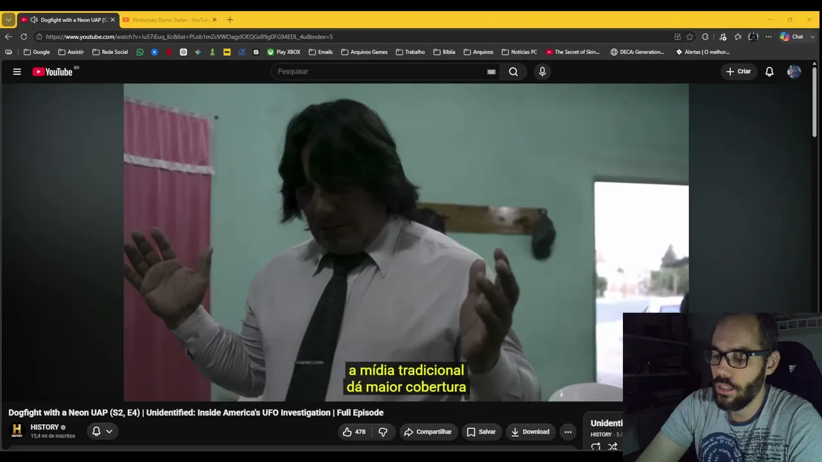Screen dimensions: 822x462
Task: Open a new browser tab
Action: point(230,20)
